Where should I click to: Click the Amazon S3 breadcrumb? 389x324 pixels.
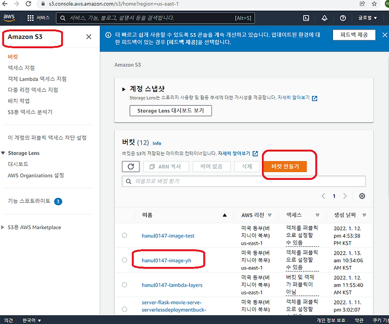(x=128, y=65)
